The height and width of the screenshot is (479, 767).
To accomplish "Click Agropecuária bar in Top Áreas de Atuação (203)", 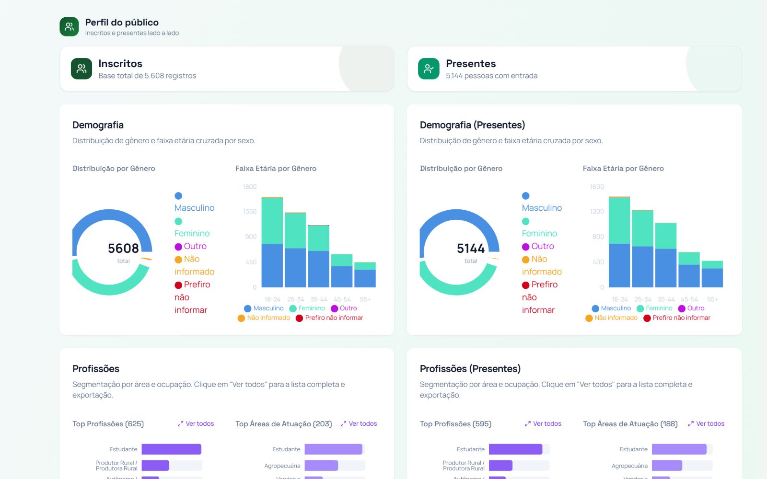I will coord(321,466).
